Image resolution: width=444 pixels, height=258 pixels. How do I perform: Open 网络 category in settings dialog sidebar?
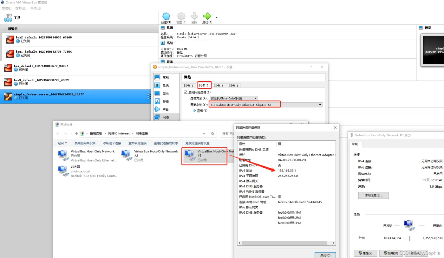point(166,117)
